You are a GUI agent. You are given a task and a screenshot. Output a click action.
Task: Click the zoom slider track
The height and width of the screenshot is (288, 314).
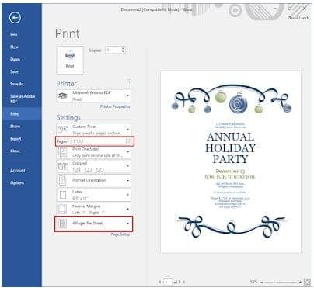[281, 282]
